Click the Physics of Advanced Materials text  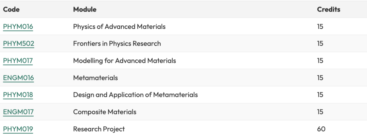click(x=119, y=27)
